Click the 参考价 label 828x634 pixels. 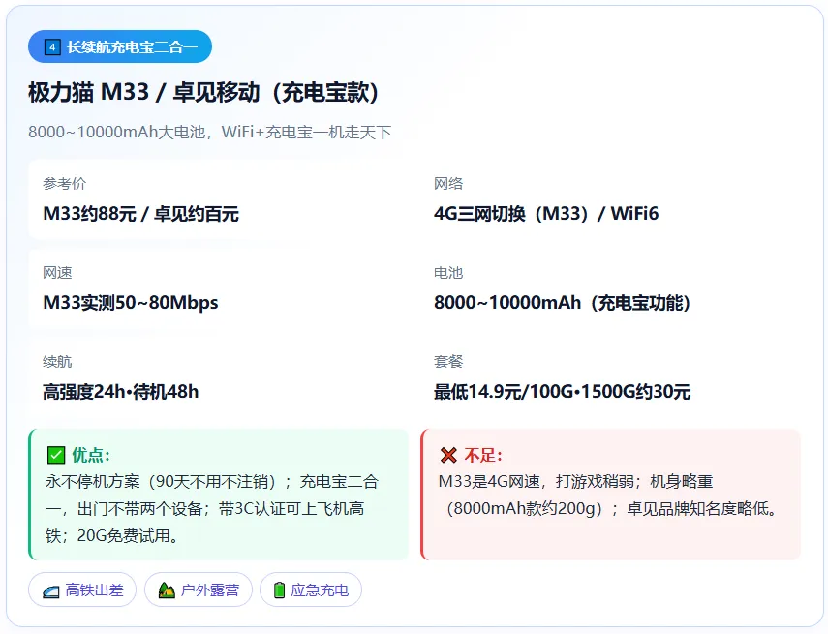[x=65, y=184]
